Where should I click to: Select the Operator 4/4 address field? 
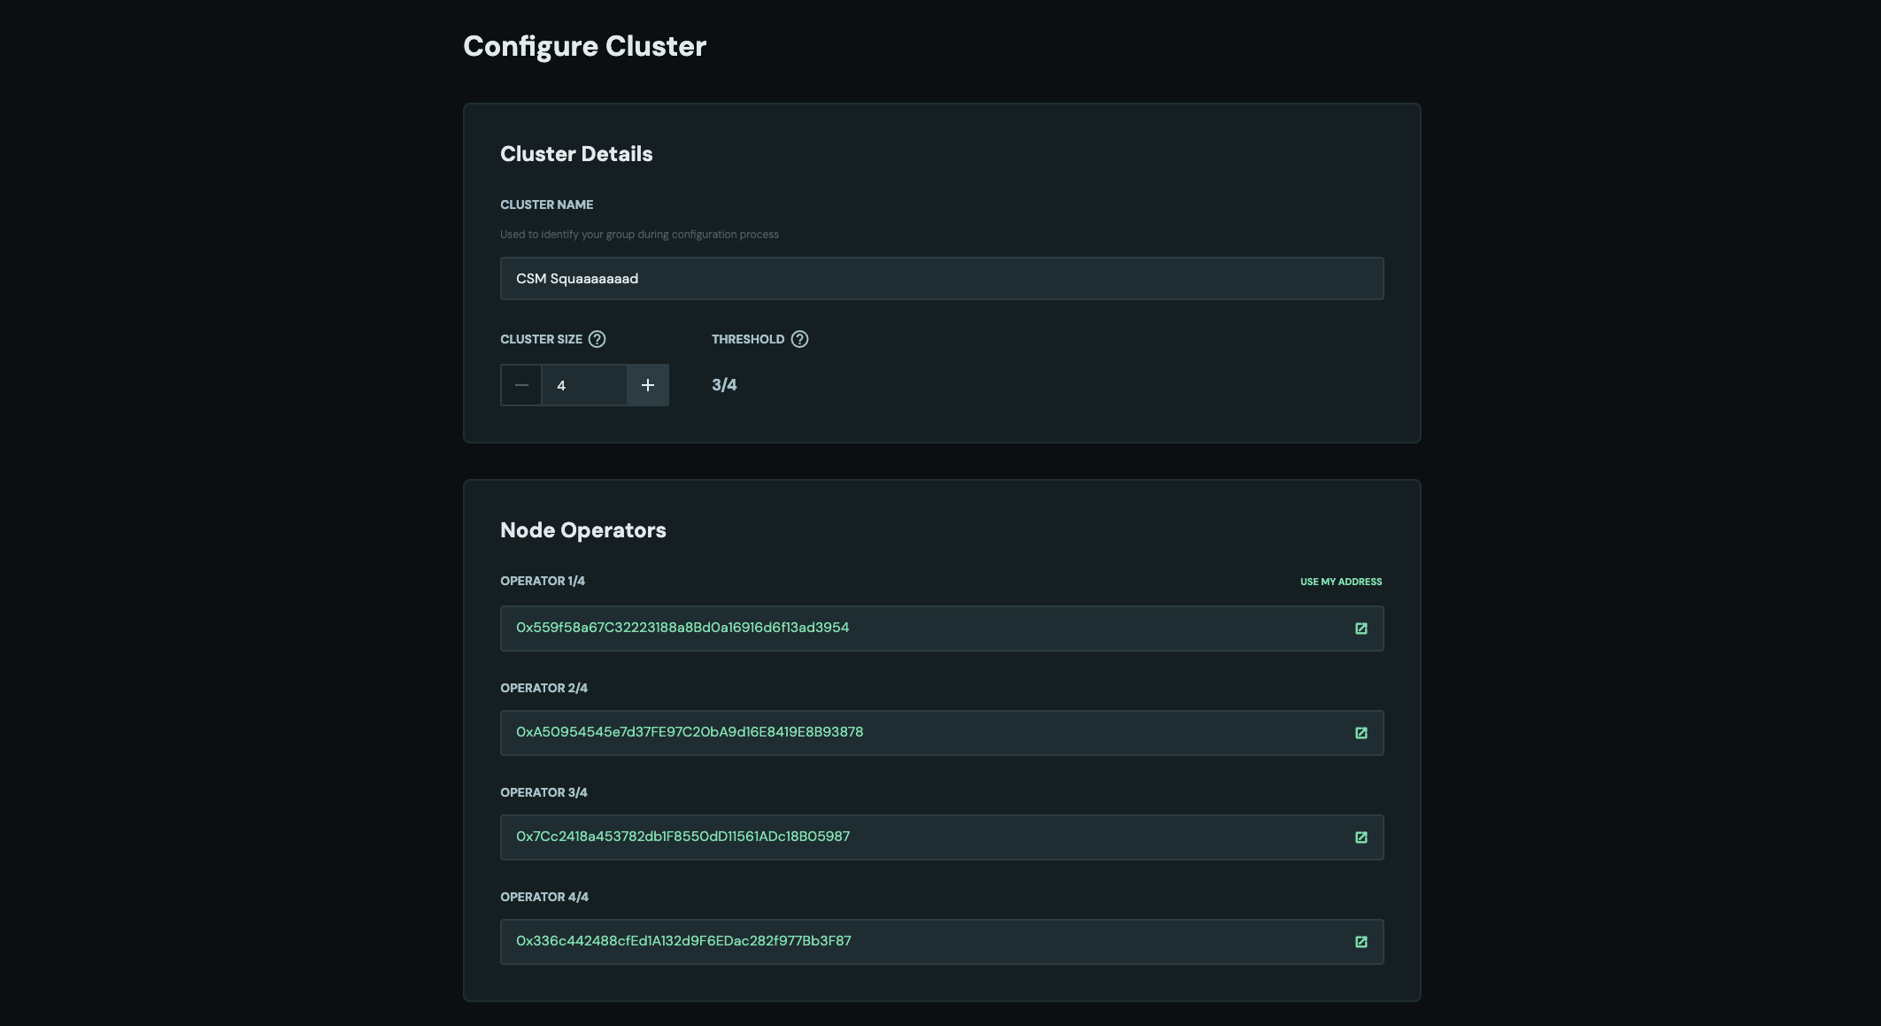click(885, 941)
